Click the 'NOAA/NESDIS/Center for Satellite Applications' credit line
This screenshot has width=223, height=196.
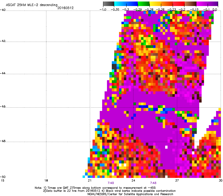click(x=130, y=194)
